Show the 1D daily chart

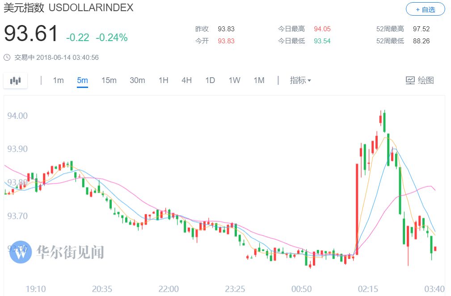coord(210,80)
